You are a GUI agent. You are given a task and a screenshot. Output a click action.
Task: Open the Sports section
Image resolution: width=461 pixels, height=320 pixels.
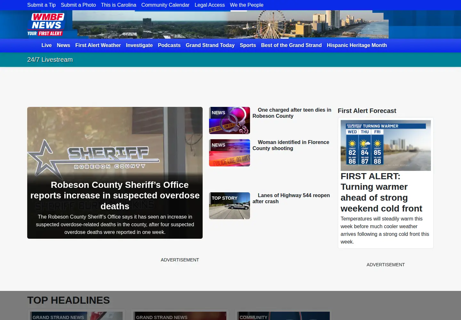click(x=248, y=45)
